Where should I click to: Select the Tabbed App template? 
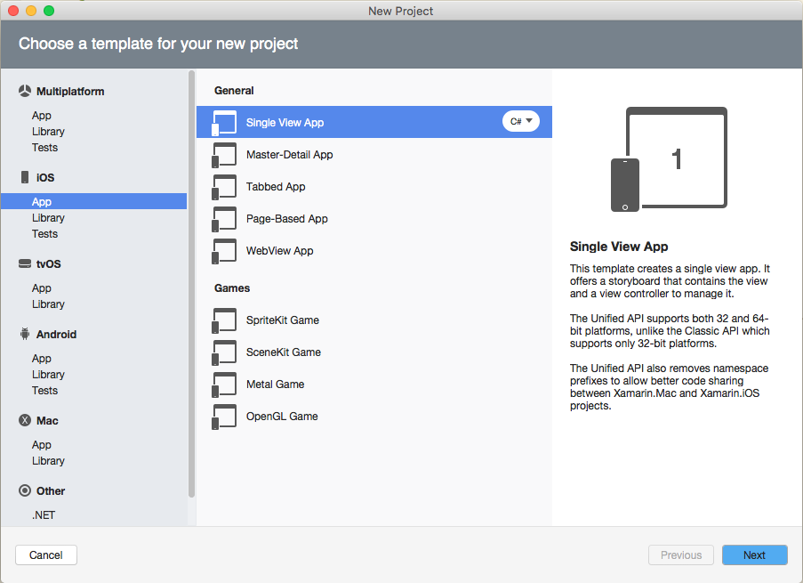click(x=277, y=186)
